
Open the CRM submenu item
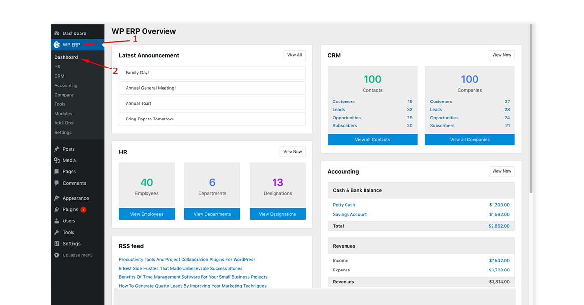click(x=59, y=76)
